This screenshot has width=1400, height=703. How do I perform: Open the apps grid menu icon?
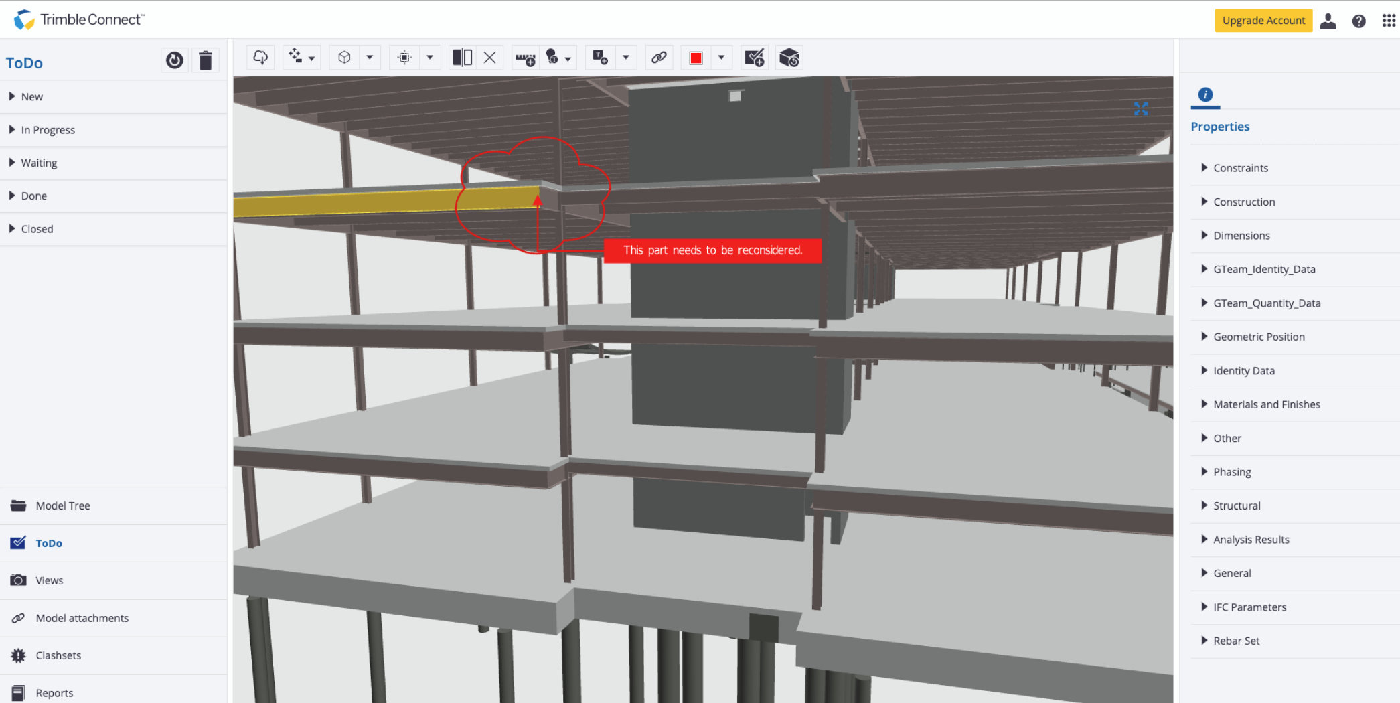pyautogui.click(x=1389, y=21)
